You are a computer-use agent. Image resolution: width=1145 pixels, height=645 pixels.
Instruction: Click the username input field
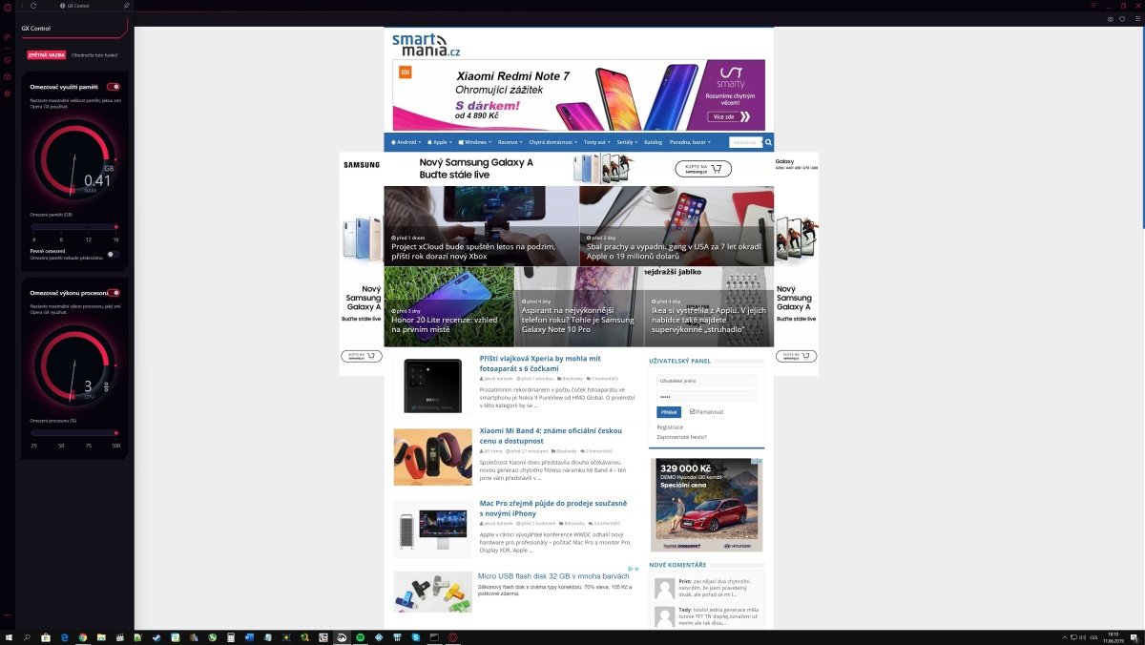pos(706,381)
